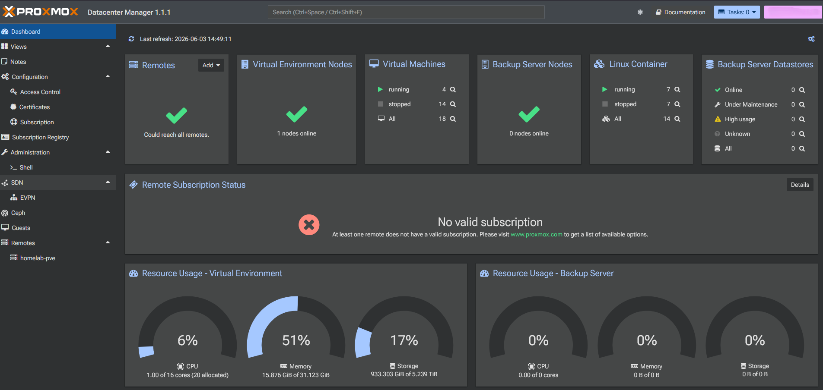Open the Shell item
The height and width of the screenshot is (390, 823).
pyautogui.click(x=58, y=167)
